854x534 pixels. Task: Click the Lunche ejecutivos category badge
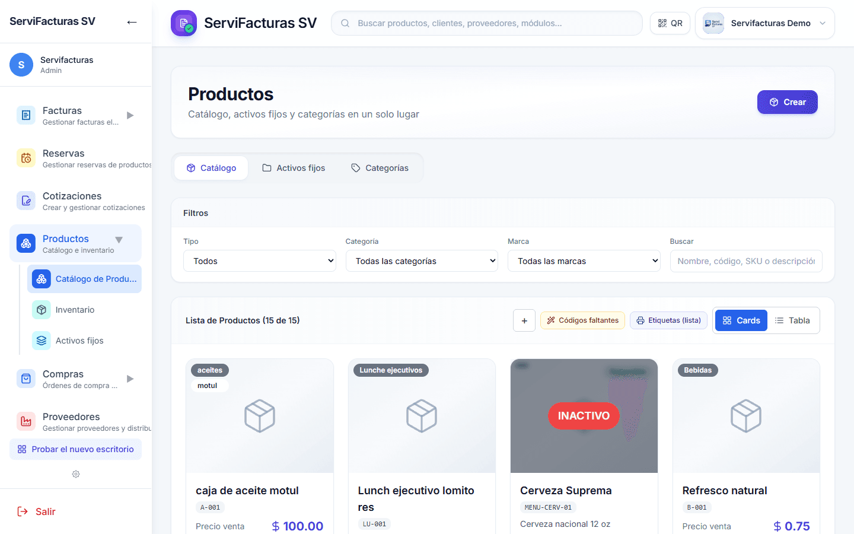point(391,370)
